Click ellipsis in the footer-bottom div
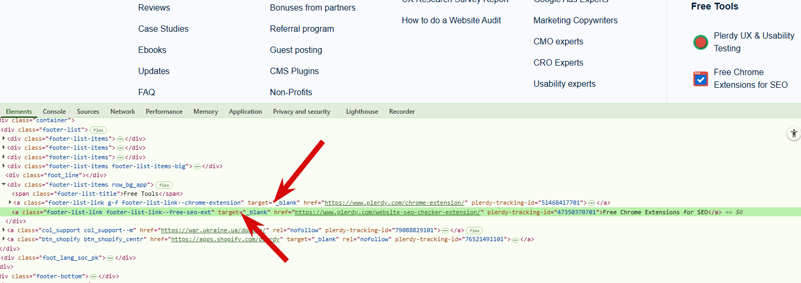This screenshot has width=801, height=283. tap(93, 277)
